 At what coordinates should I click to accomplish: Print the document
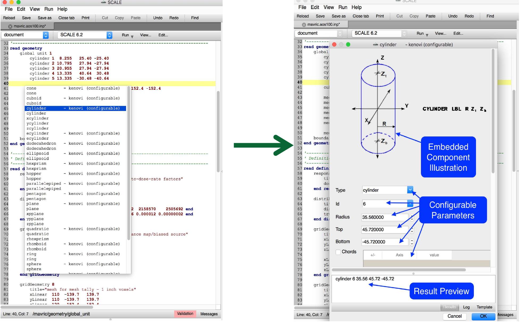point(86,18)
